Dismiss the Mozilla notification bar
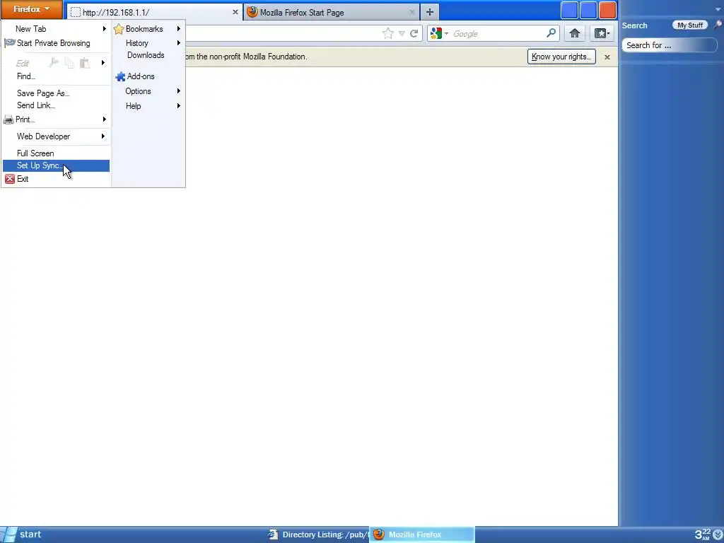Screen dimensions: 724x543 [607, 57]
